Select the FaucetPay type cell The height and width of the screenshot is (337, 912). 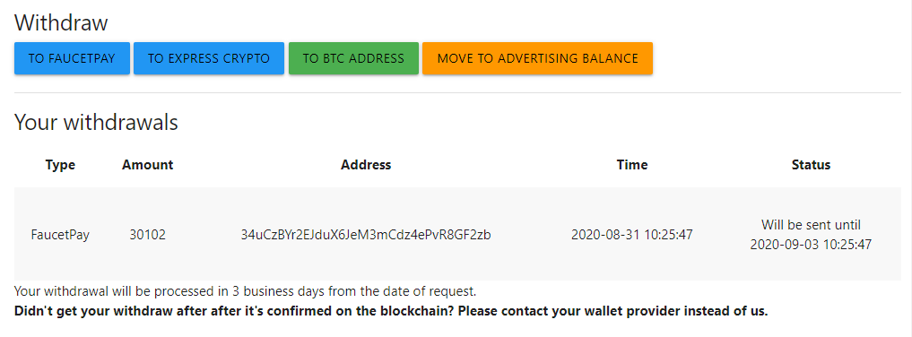(60, 236)
